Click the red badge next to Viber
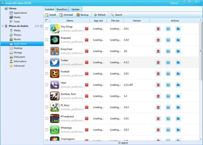 point(87,85)
